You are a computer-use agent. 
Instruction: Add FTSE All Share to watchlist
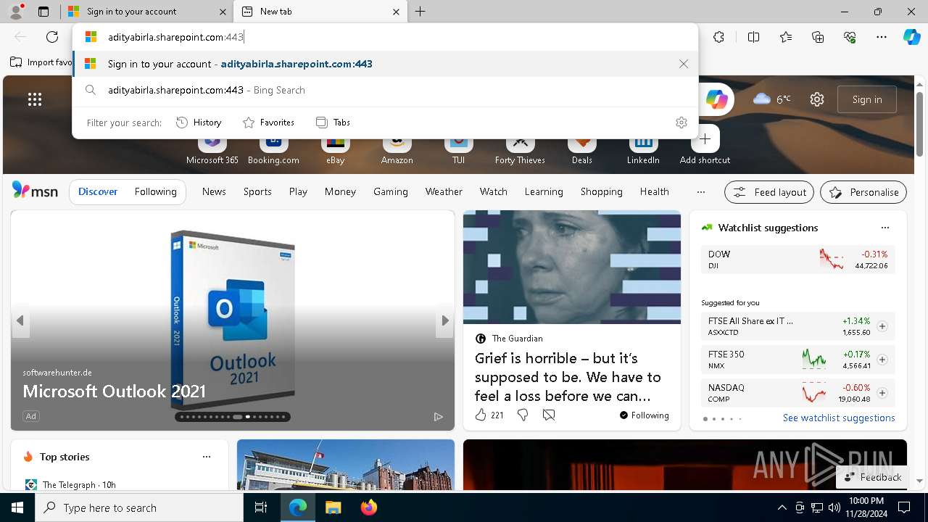tap(882, 326)
